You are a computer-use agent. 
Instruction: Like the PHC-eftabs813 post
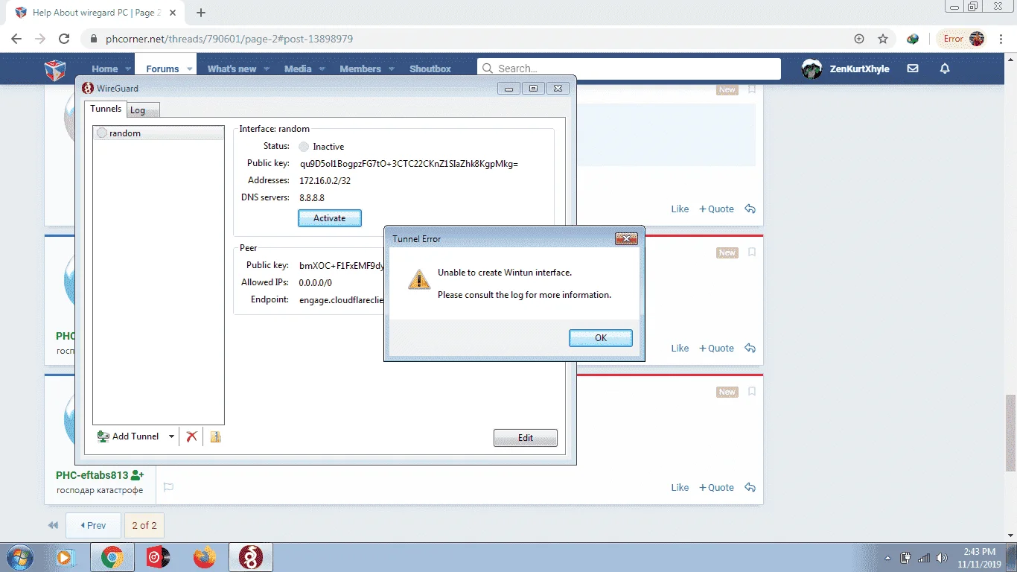[x=680, y=487]
